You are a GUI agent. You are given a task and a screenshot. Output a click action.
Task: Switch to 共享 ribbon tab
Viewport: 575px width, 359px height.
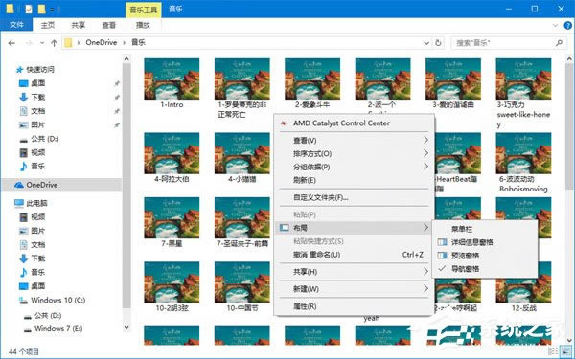pos(79,25)
